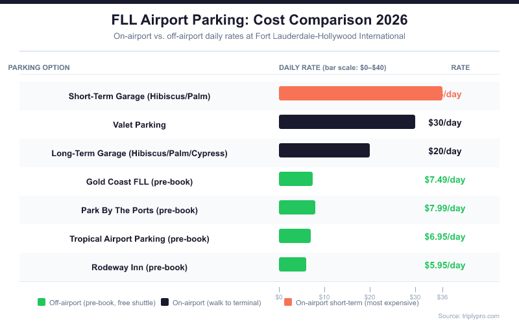Select the Gold Coast FLL green bar
Screen dimensions: 519x324
[296, 179]
